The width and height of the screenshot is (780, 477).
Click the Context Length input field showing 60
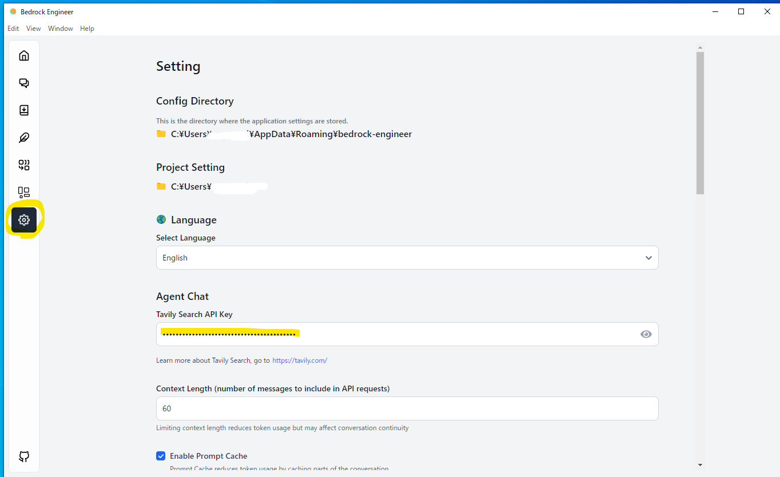[407, 408]
